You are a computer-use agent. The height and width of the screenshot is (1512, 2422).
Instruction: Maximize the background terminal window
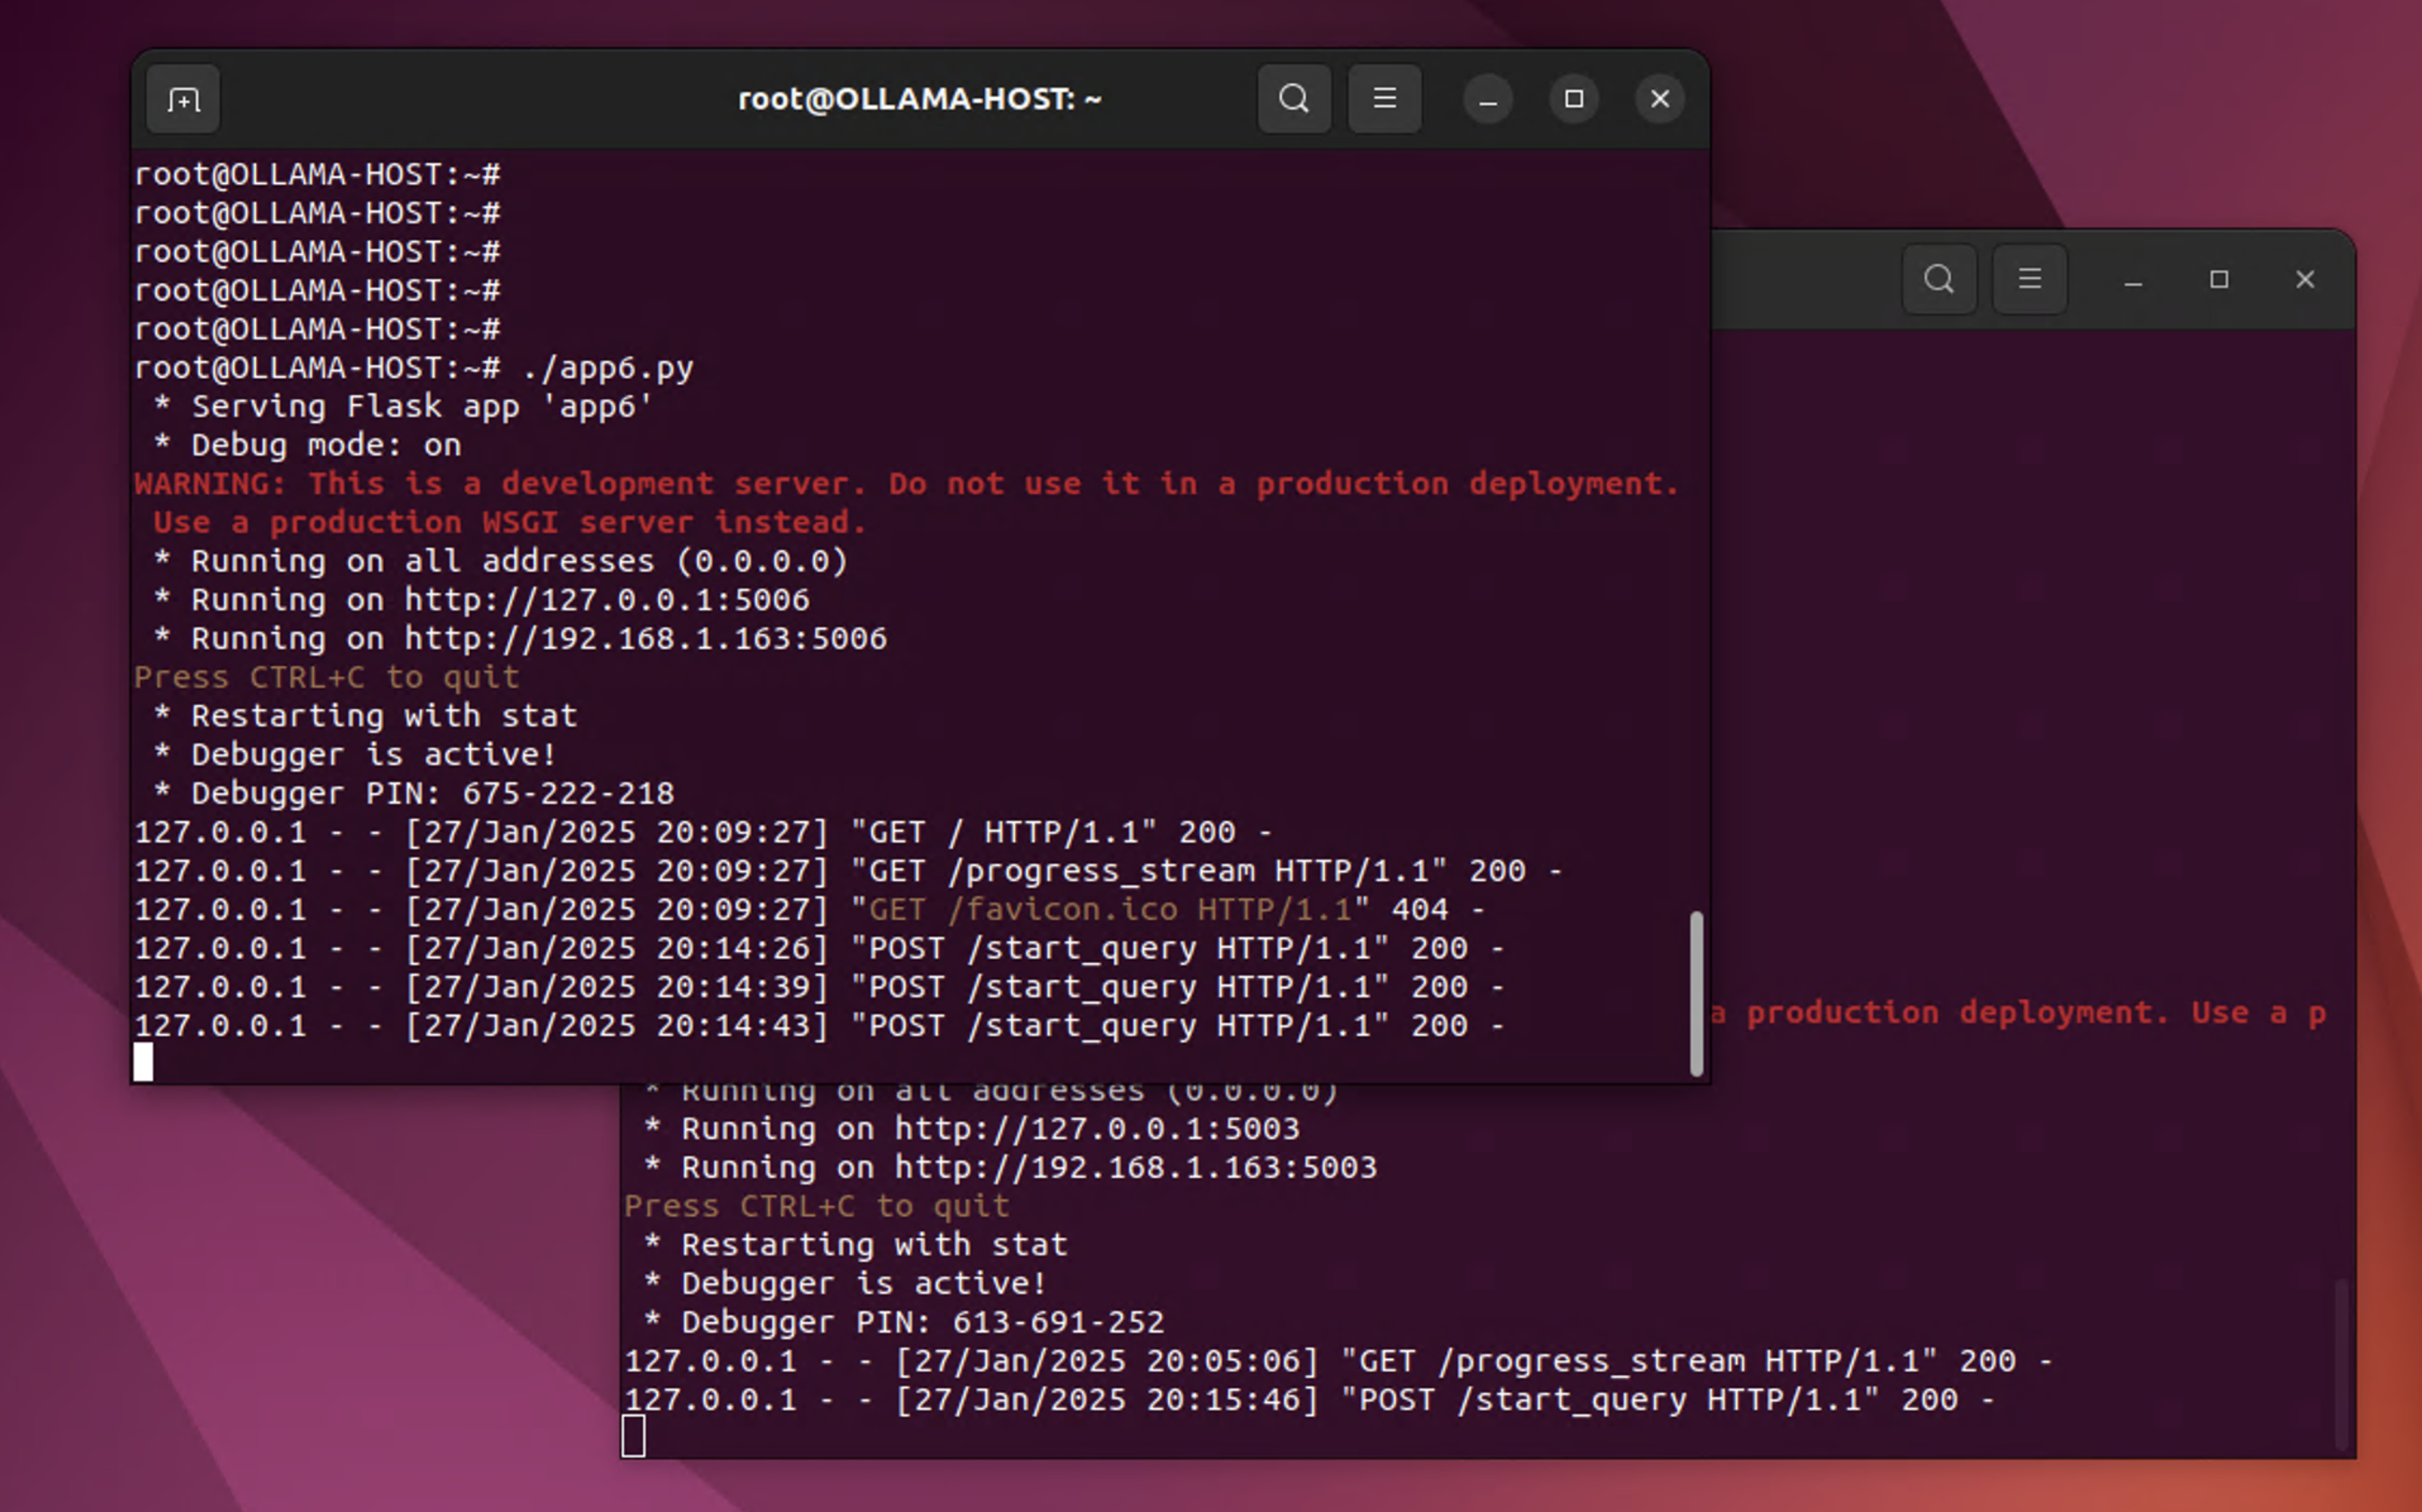pos(2218,279)
